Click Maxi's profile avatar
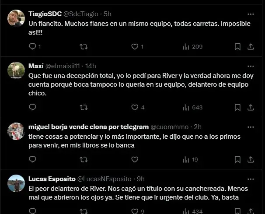Image resolution: width=265 pixels, height=214 pixels. (x=16, y=70)
